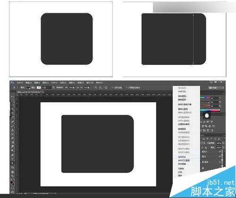The width and height of the screenshot is (236, 198).
Task: Choose 合并形状 from the context menu
Action: (x=182, y=157)
